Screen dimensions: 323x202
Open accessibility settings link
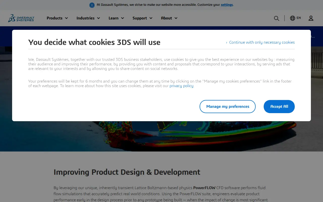(227, 5)
